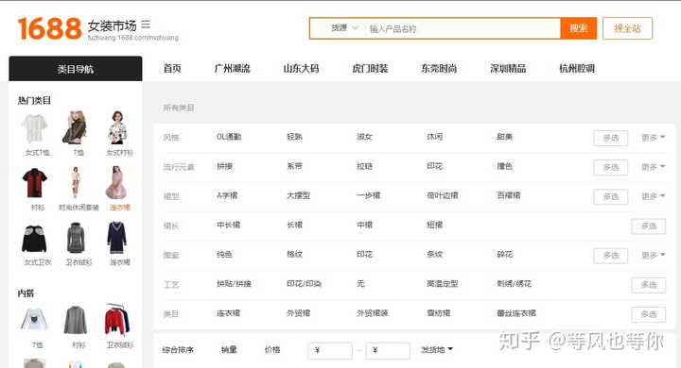Open the 东莞时尚 tab
This screenshot has height=368, width=681.
pyautogui.click(x=439, y=69)
